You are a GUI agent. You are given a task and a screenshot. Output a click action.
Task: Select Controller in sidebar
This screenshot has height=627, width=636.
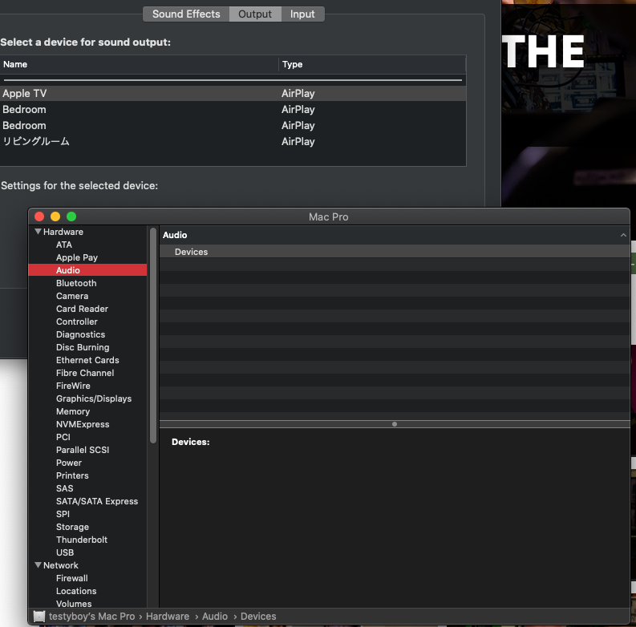[77, 322]
